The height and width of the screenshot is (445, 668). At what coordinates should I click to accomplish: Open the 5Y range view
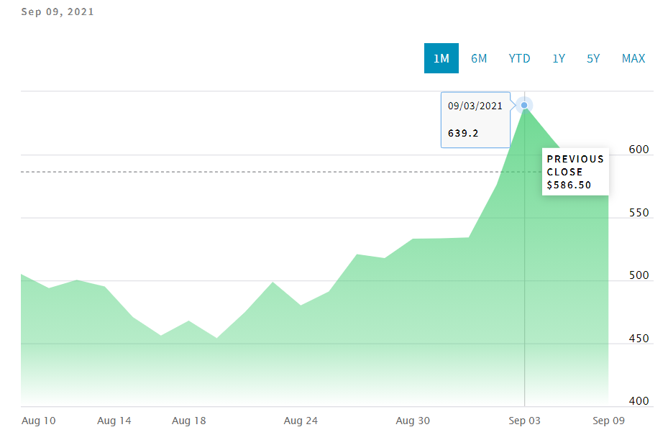pyautogui.click(x=593, y=59)
